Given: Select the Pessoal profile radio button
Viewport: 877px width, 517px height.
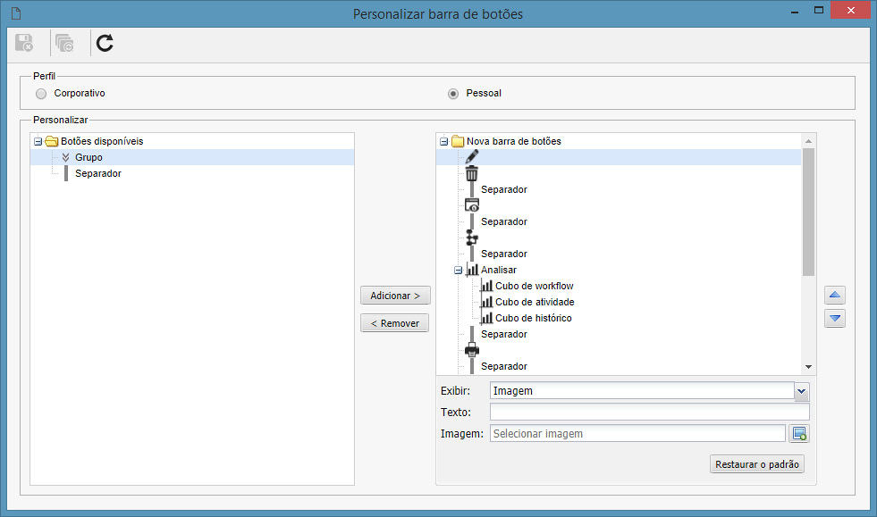Looking at the screenshot, I should coord(453,94).
